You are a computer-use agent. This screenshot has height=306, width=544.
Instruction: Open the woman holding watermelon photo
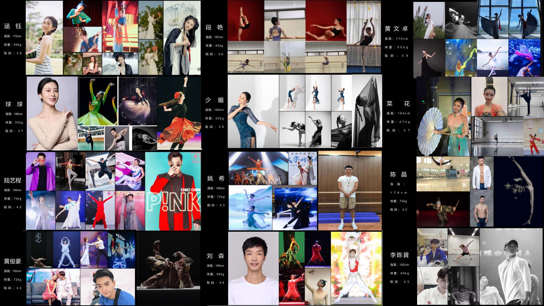point(44,38)
